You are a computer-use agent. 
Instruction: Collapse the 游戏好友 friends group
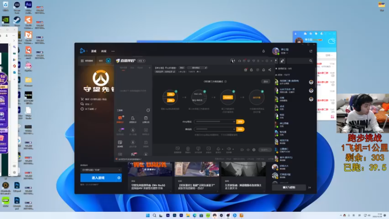tap(283, 69)
